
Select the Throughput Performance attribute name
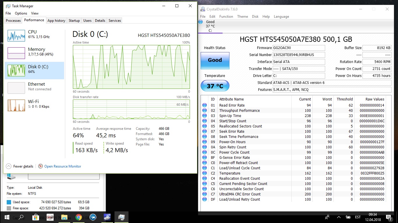coord(239,111)
